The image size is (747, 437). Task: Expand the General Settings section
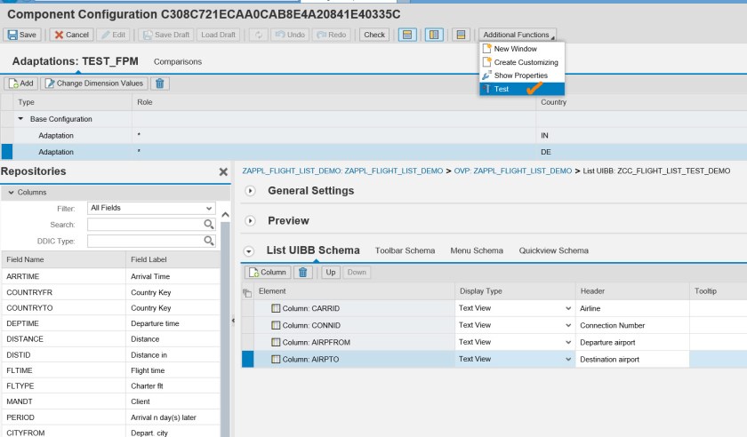tap(250, 191)
